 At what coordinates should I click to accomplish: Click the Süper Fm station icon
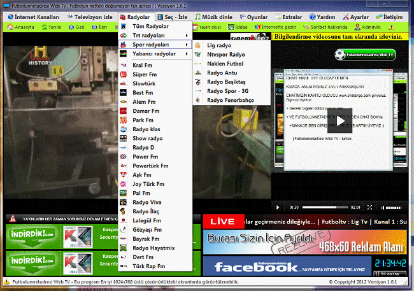pyautogui.click(x=124, y=75)
